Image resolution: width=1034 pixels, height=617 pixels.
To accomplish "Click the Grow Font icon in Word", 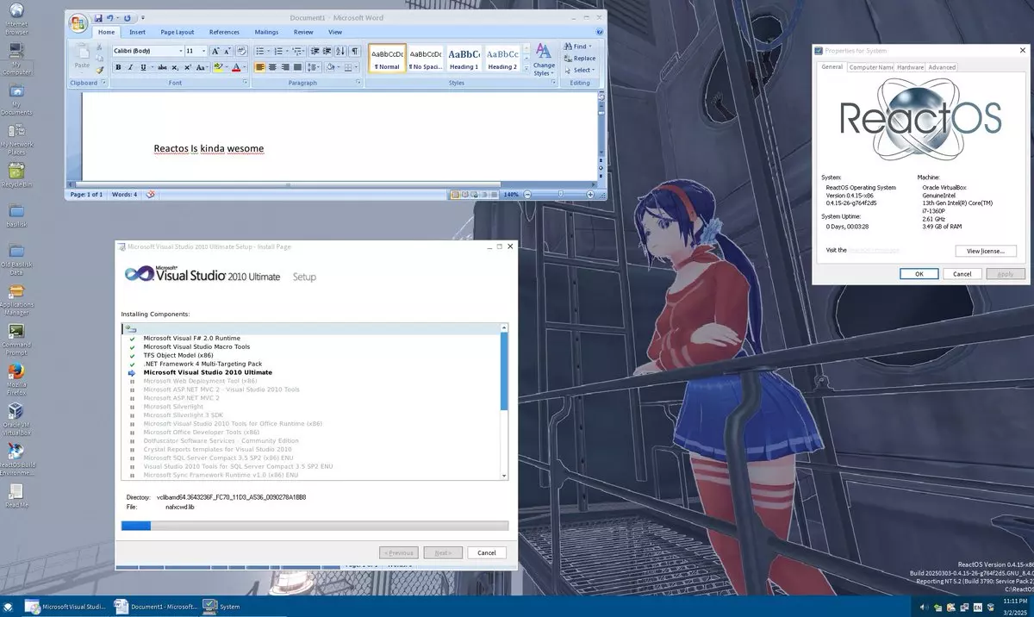I will pyautogui.click(x=215, y=51).
